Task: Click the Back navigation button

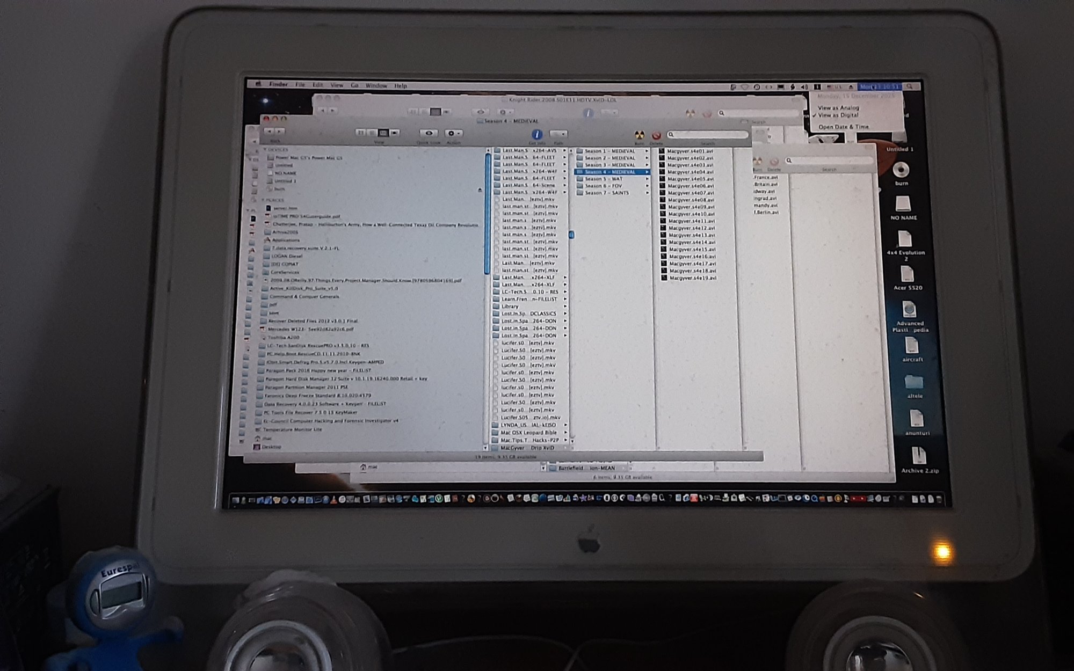Action: pos(269,132)
